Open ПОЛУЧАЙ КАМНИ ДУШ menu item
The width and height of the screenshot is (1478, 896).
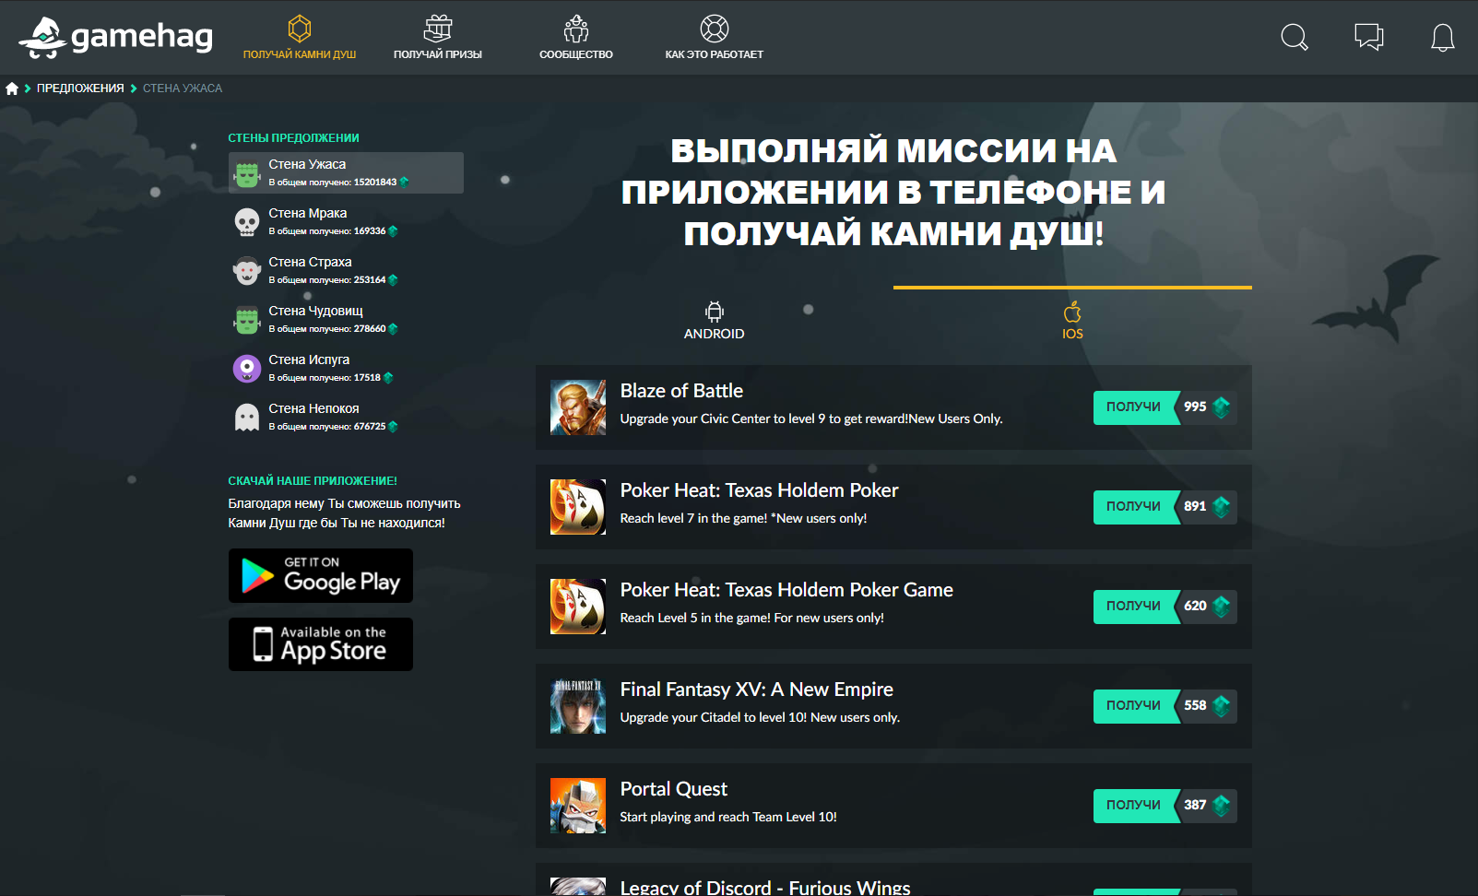click(300, 38)
